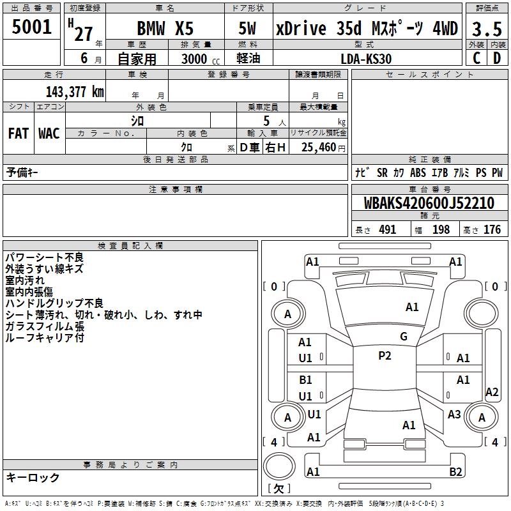Select the displacement 3000 cc

[201, 59]
